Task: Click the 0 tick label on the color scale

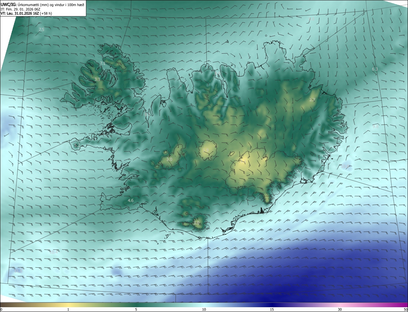Action: 1,309
